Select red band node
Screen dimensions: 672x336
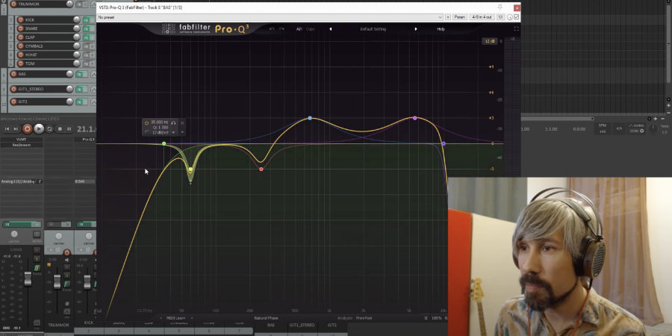pyautogui.click(x=261, y=169)
